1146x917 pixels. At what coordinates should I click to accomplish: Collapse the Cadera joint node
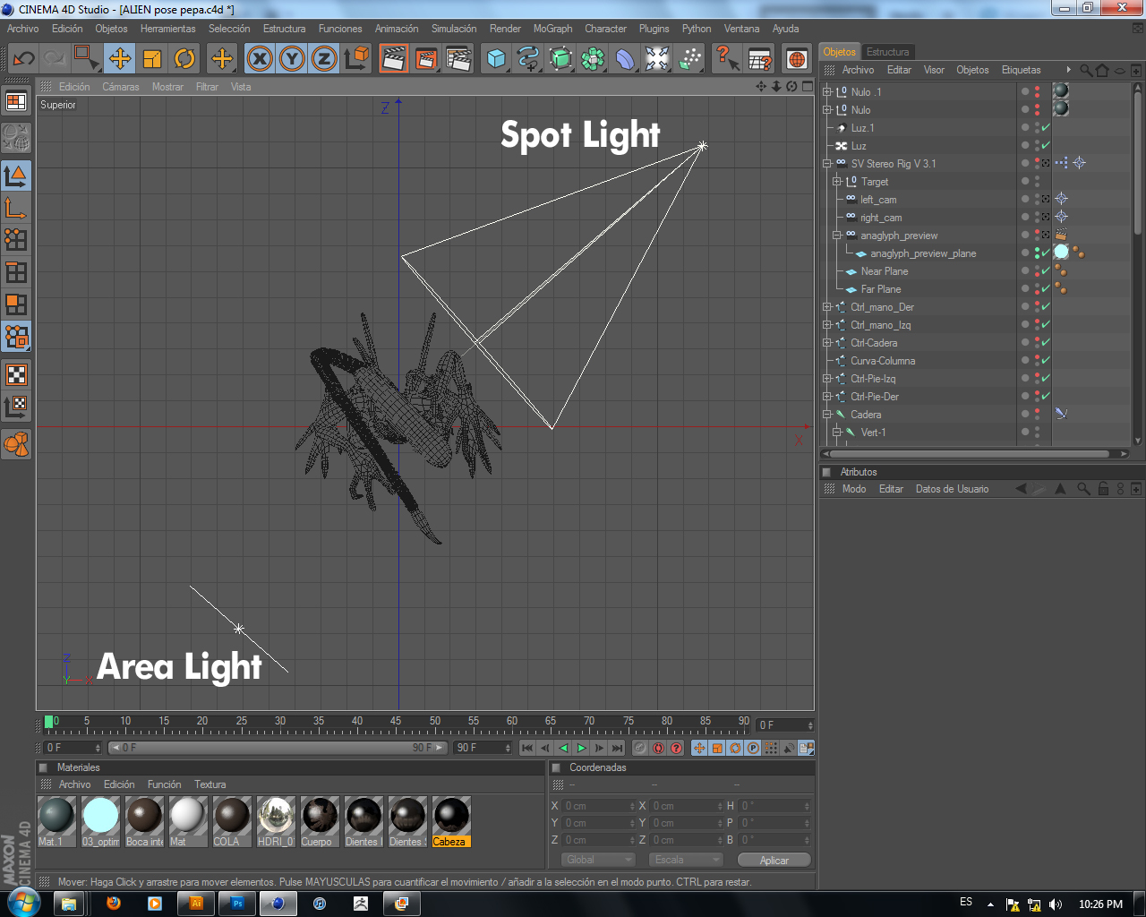coord(827,414)
